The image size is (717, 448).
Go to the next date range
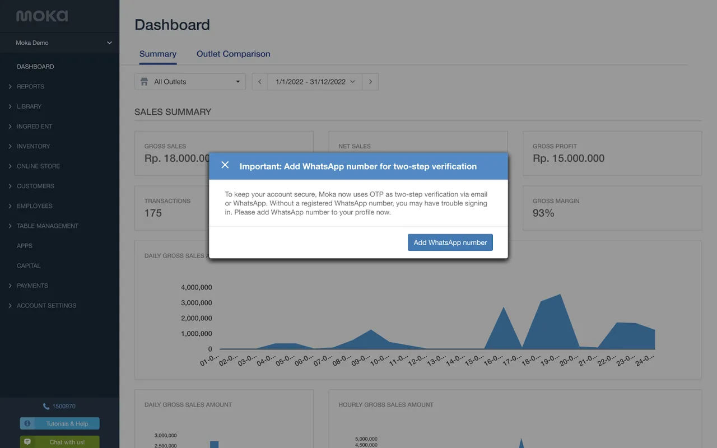point(370,82)
